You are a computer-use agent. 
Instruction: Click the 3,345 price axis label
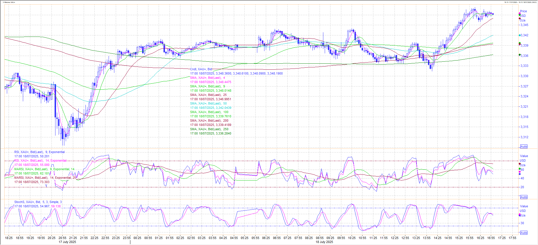tap(524, 25)
